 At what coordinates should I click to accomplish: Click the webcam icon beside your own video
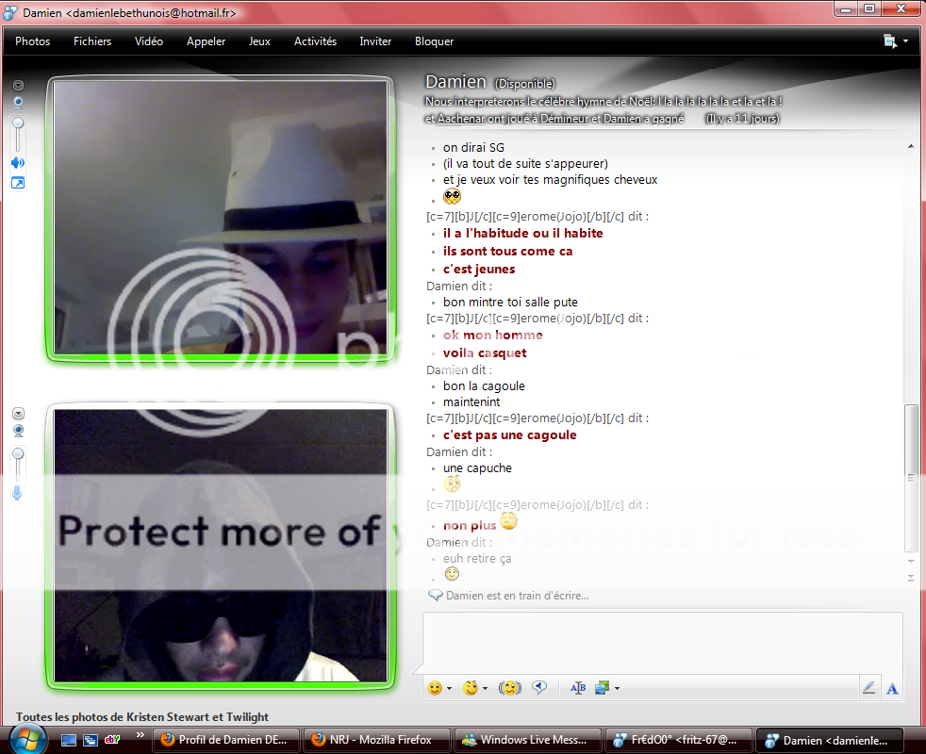tap(18, 431)
